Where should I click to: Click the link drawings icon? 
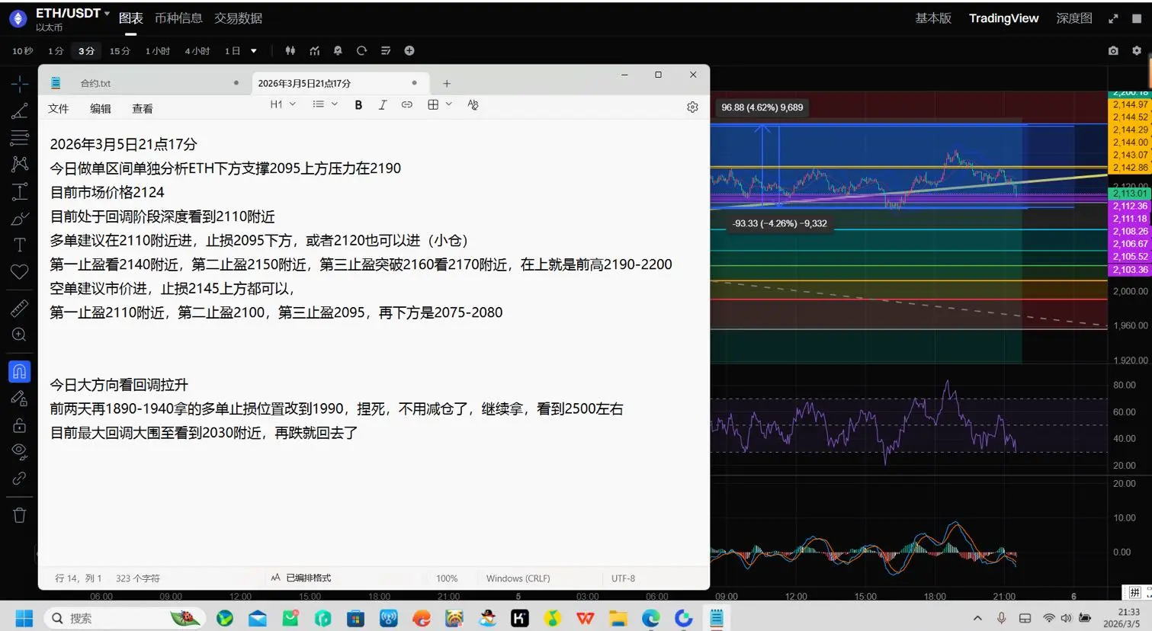(20, 479)
